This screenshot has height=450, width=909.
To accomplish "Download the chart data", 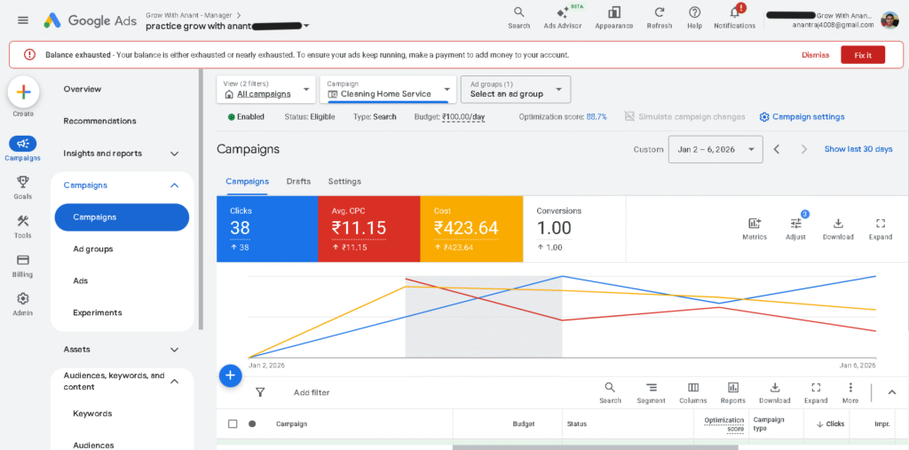I will (838, 229).
